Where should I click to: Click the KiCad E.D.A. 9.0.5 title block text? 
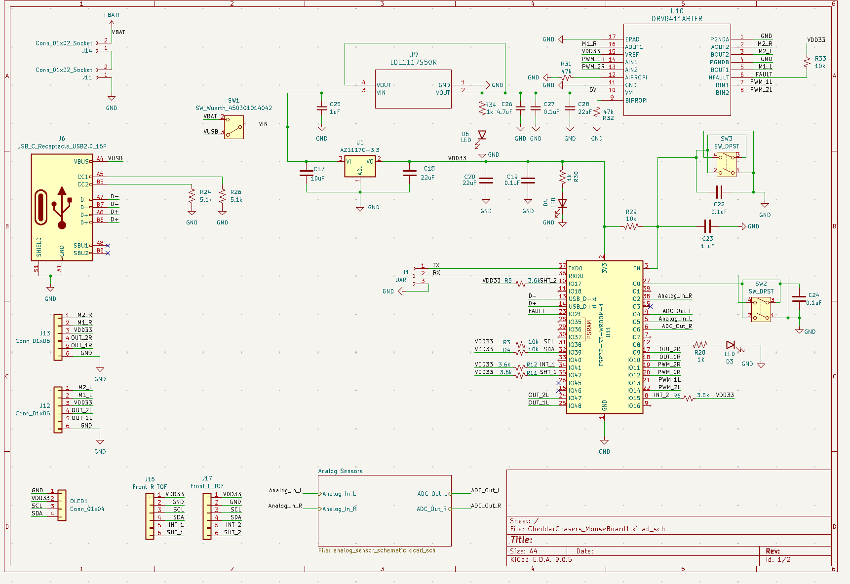541,559
